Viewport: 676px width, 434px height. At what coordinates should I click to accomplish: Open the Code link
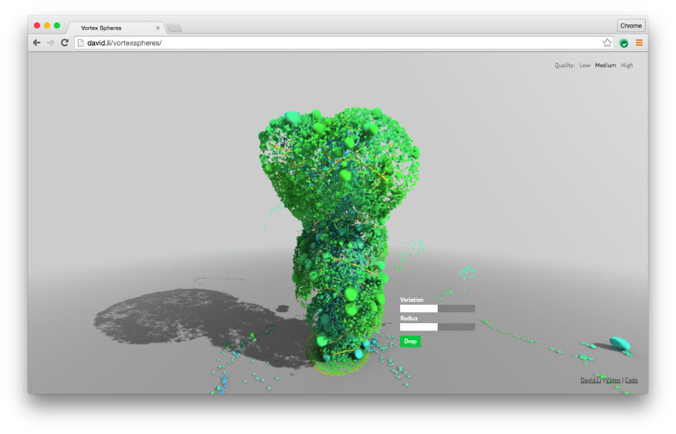631,380
